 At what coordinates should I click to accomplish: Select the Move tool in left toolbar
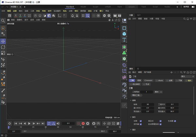click(3, 41)
